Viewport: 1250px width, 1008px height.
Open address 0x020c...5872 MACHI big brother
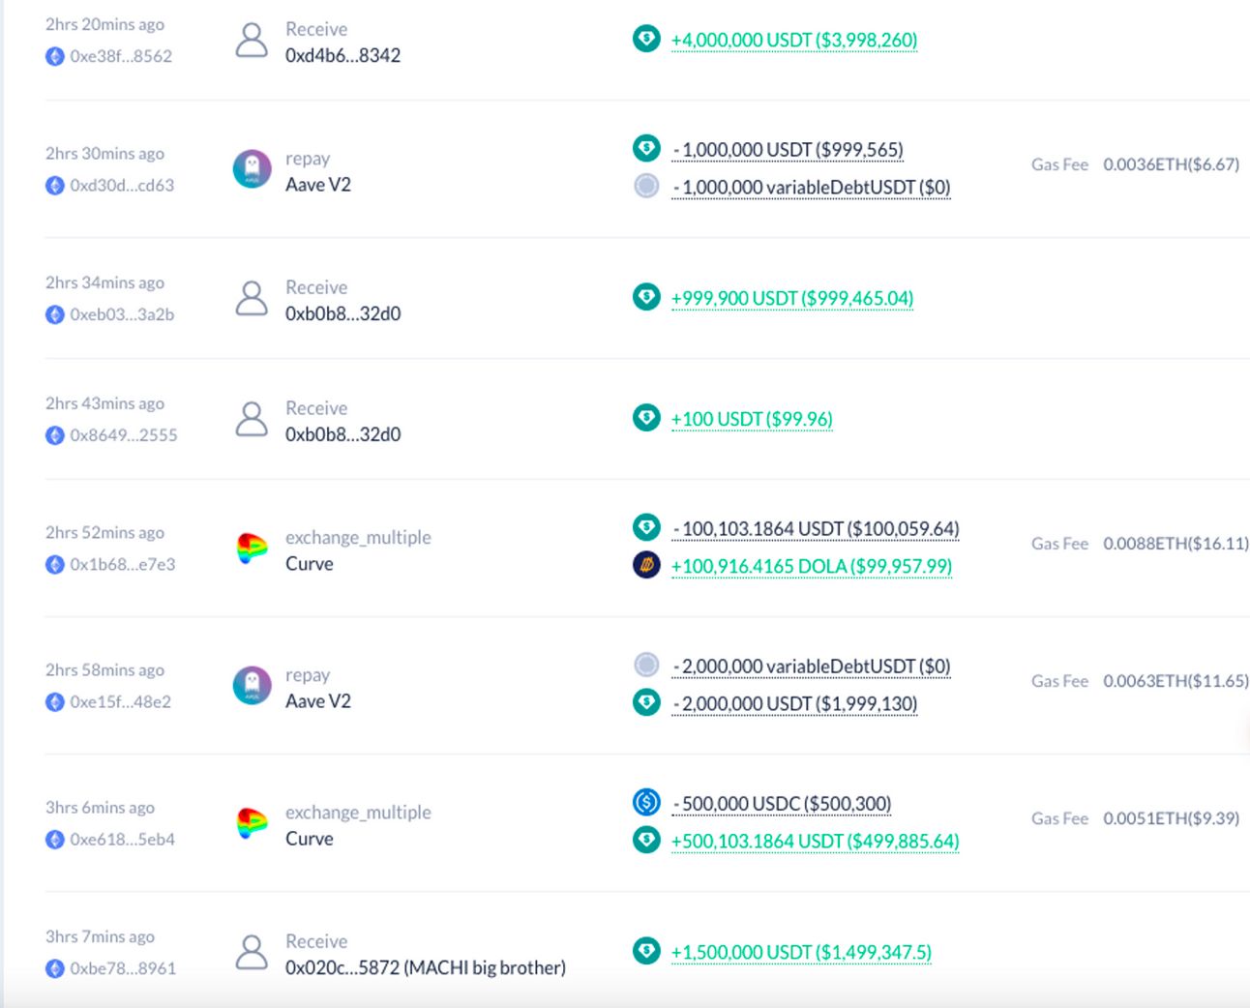pos(426,967)
